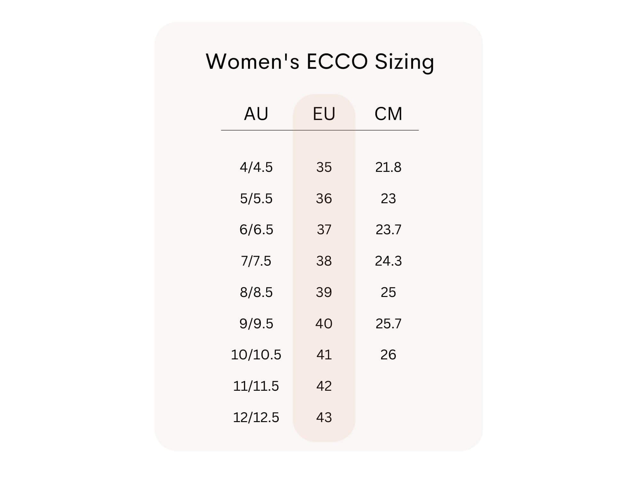Select the CM column header
The width and height of the screenshot is (640, 480).
coord(388,114)
